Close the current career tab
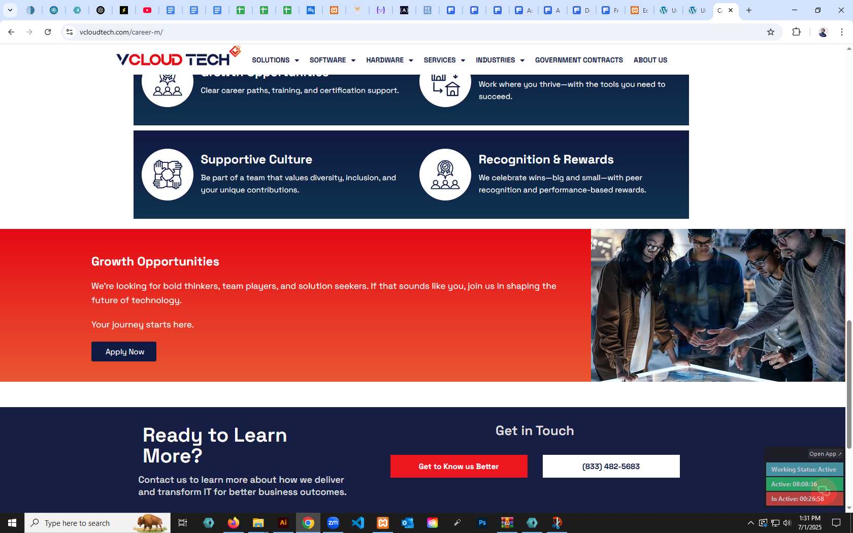 pos(731,10)
